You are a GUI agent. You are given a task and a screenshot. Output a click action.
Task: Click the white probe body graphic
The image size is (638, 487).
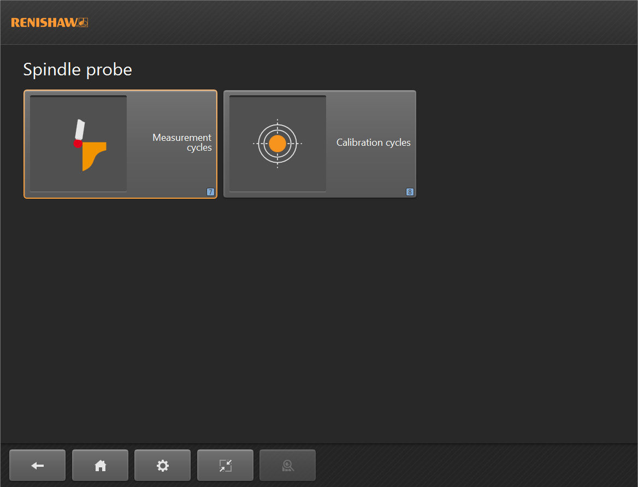(x=80, y=129)
